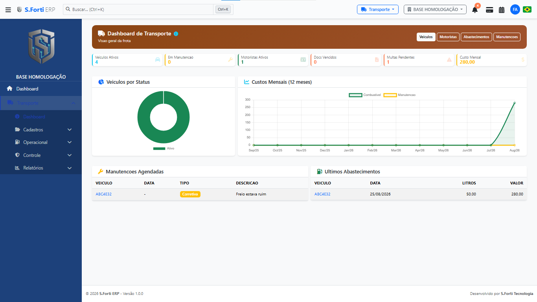The height and width of the screenshot is (302, 537).
Task: Click the notification bell icon
Action: 475,10
